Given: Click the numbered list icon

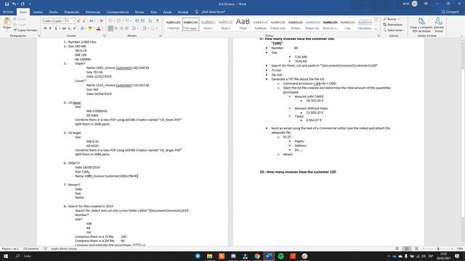Looking at the screenshot, I should [119, 21].
